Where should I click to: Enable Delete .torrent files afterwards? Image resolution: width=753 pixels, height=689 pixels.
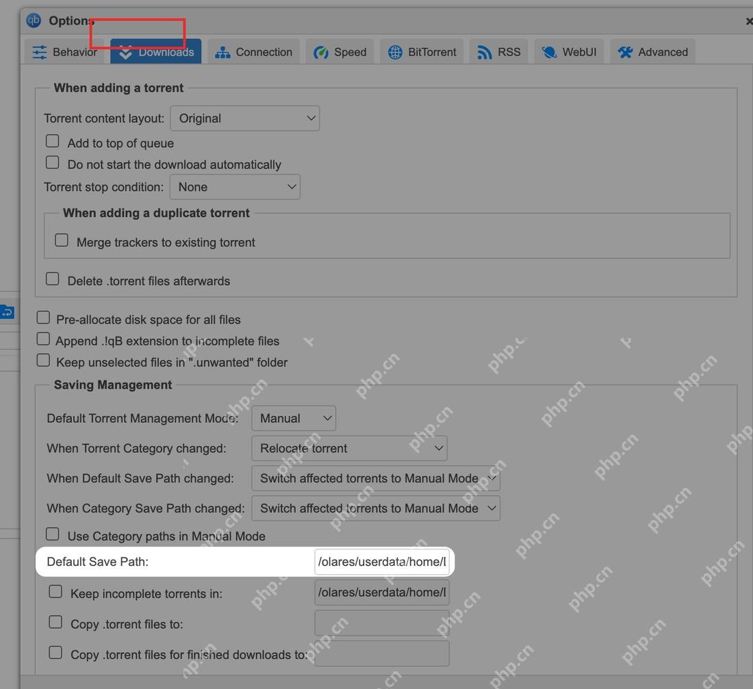52,278
